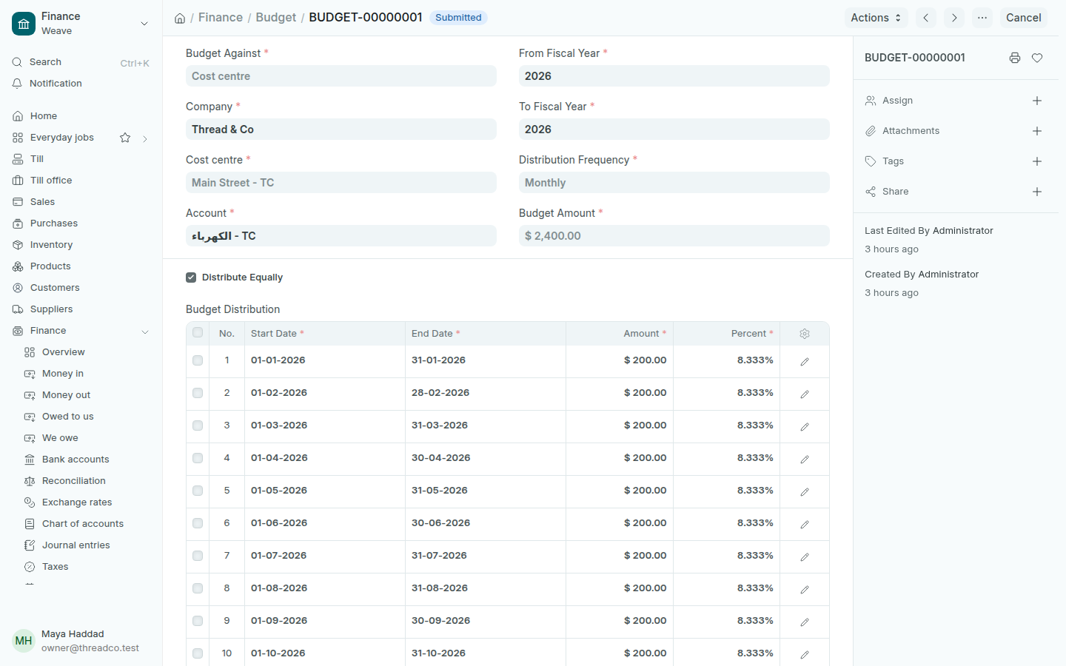Edit row 8 with pencil icon
This screenshot has width=1066, height=666.
coord(805,590)
